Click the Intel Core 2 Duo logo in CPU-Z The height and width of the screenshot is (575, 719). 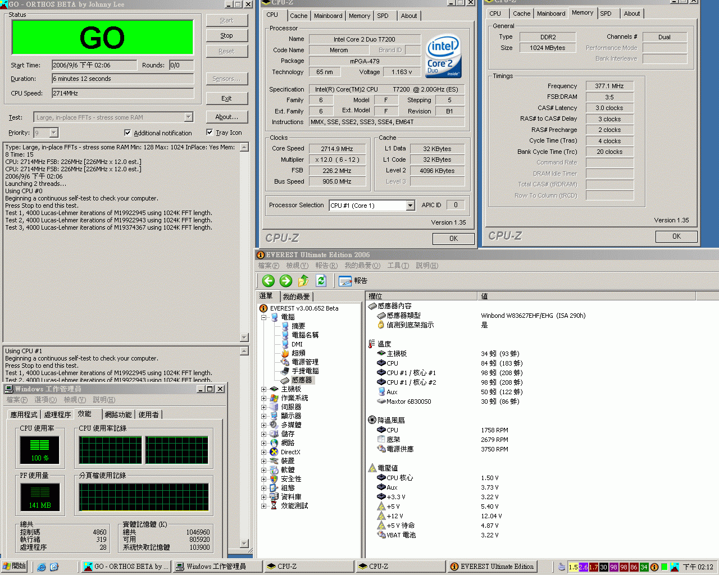coord(443,56)
